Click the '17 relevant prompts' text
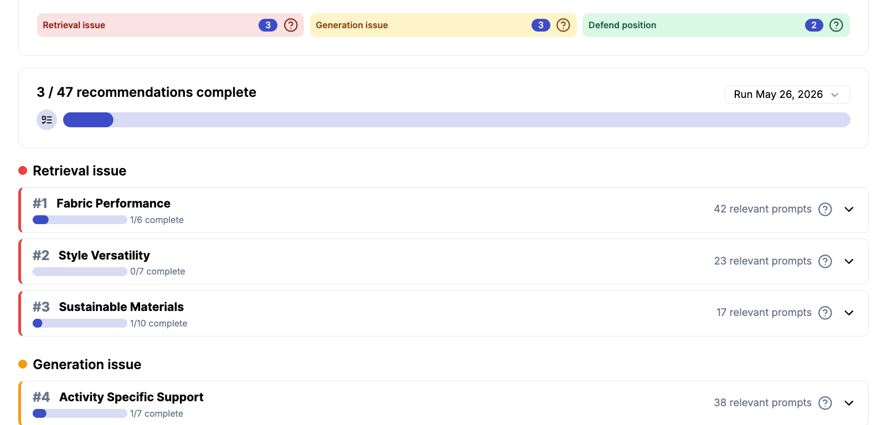This screenshot has height=425, width=887. tap(764, 313)
